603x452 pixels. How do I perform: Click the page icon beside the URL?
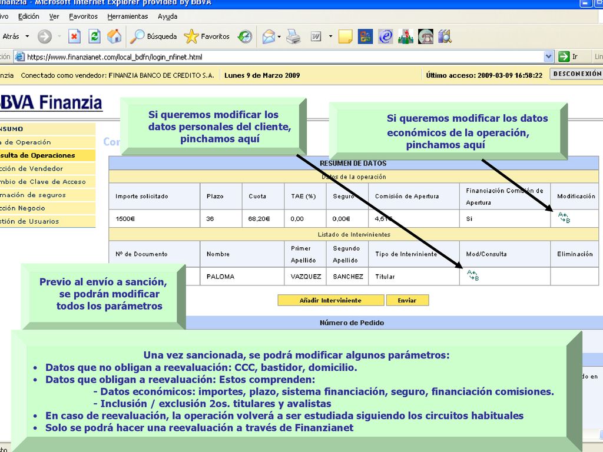click(x=19, y=57)
